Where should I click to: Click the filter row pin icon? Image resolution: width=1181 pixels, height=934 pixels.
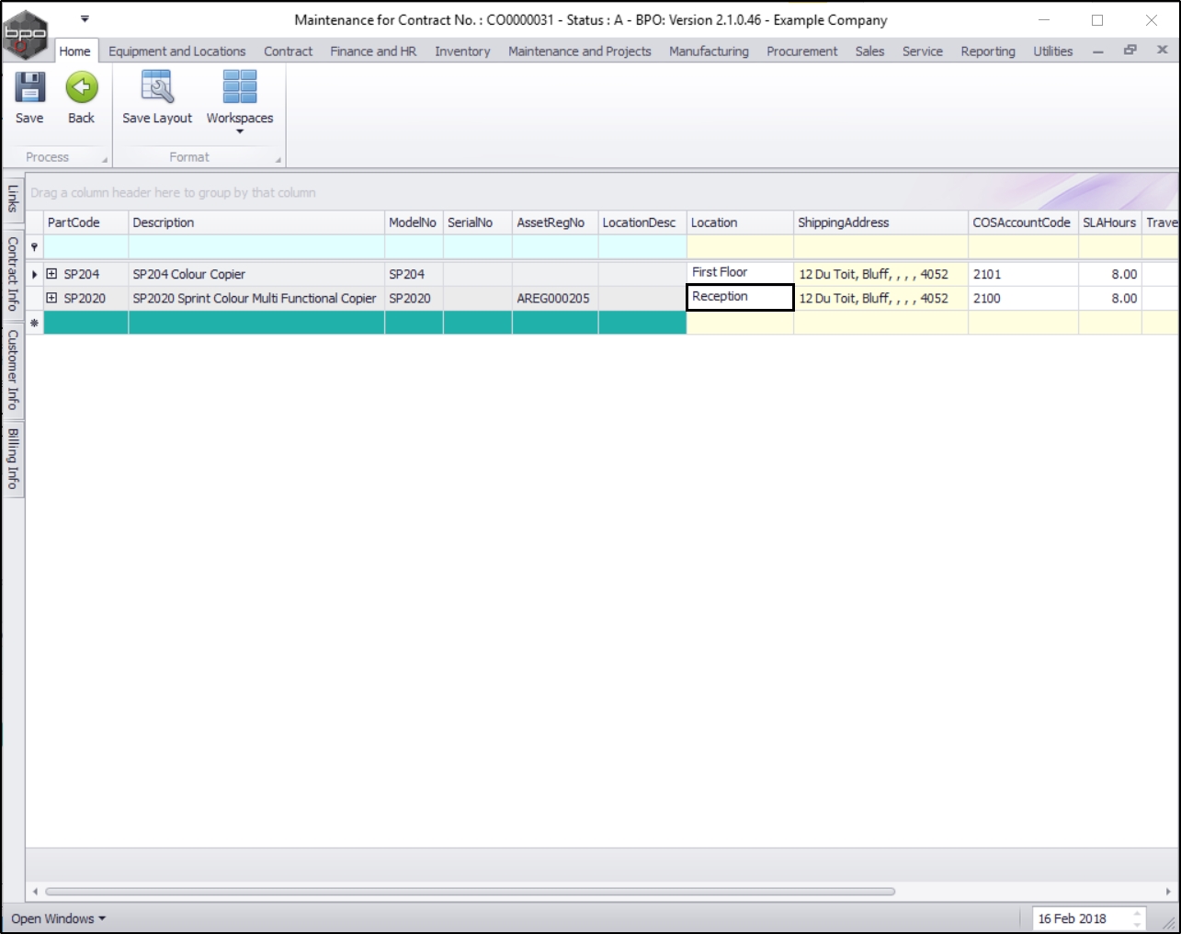click(34, 247)
